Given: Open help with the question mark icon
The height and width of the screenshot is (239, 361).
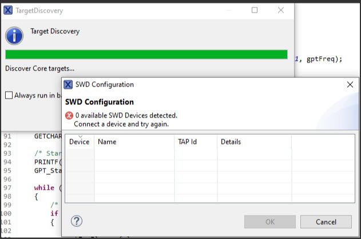Looking at the screenshot, I should click(x=76, y=221).
